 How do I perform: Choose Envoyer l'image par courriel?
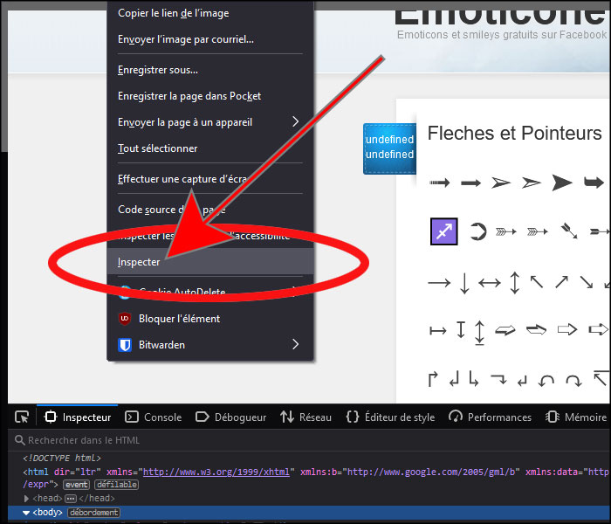click(210, 39)
